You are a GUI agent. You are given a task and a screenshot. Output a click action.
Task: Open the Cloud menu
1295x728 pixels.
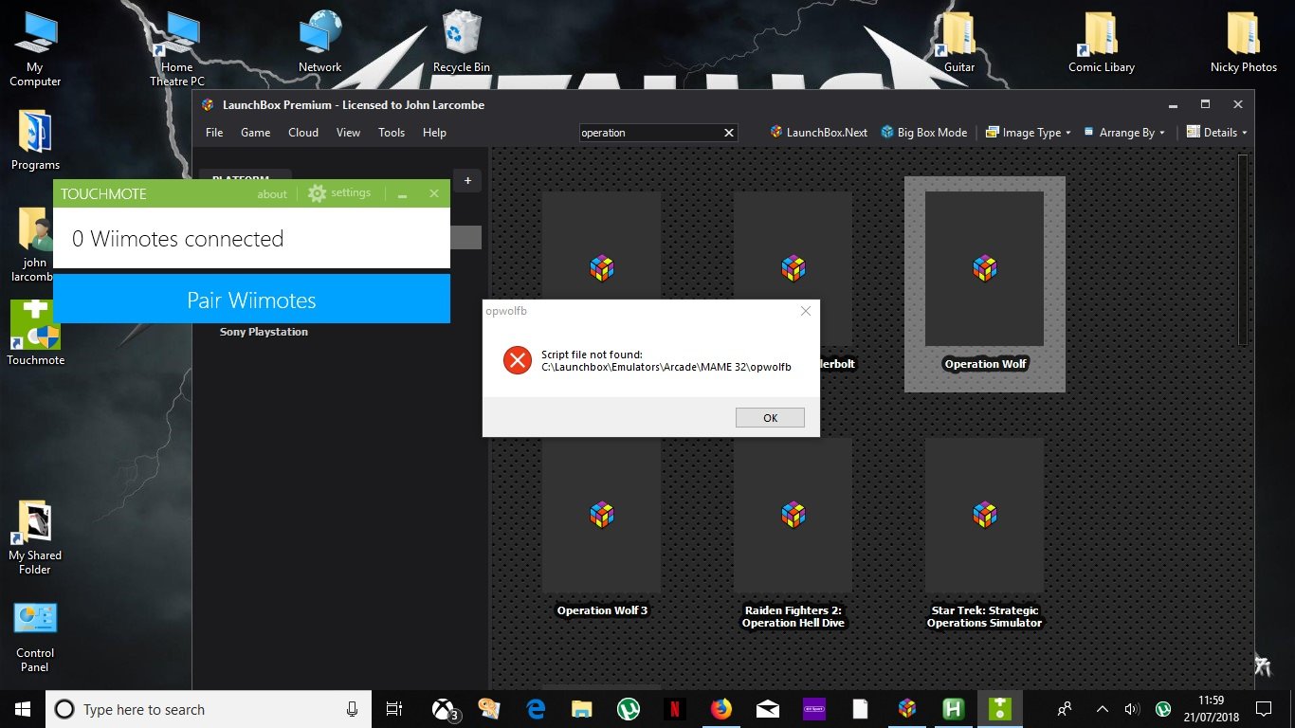[x=303, y=133]
